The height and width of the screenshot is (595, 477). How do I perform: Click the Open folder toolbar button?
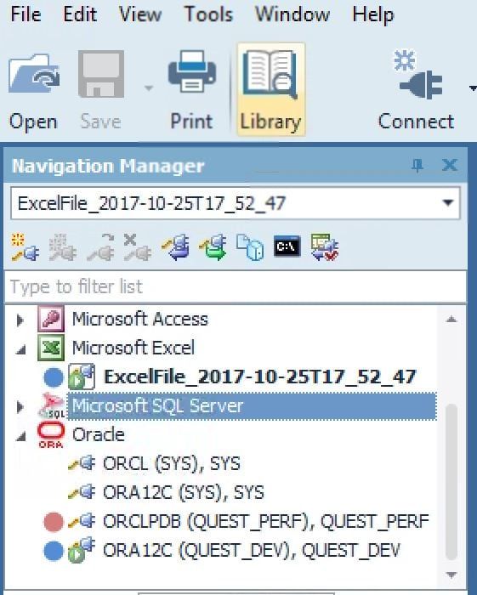click(33, 91)
